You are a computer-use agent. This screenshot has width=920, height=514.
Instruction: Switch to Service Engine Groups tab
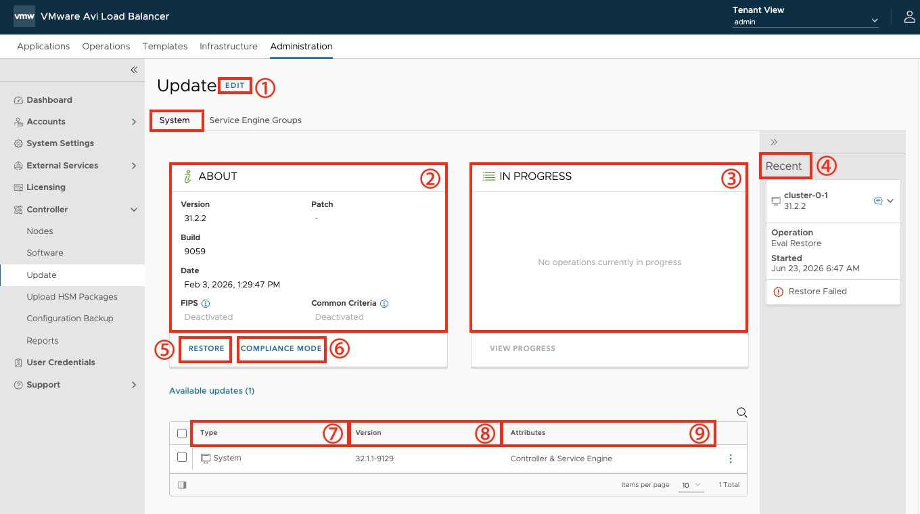coord(256,120)
